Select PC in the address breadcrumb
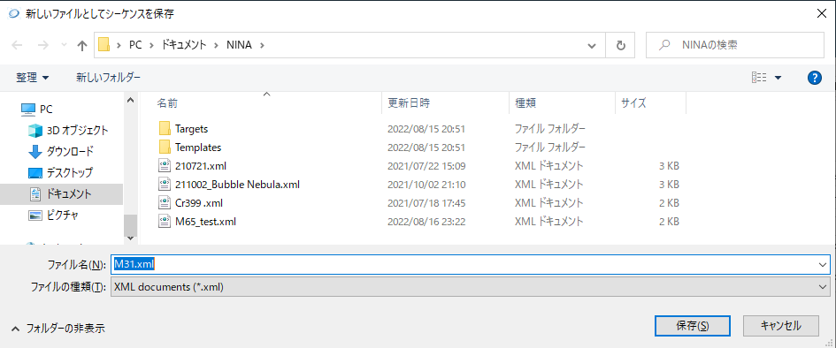The image size is (836, 348). [x=134, y=46]
